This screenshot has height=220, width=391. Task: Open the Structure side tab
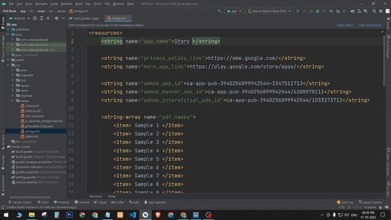point(2,142)
